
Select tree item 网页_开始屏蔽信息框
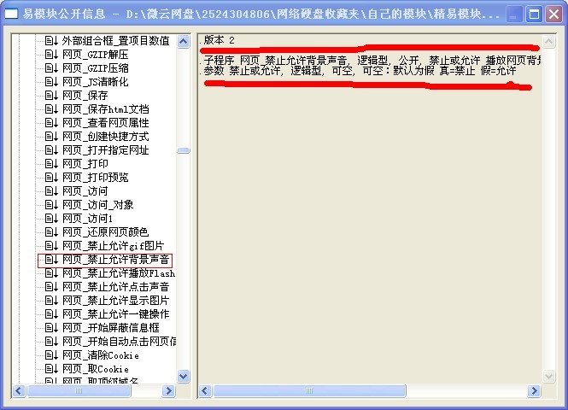click(110, 328)
